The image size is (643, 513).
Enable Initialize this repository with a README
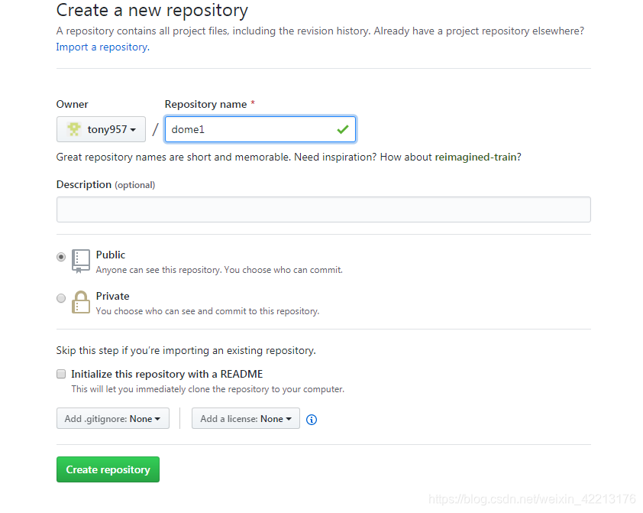tap(61, 374)
